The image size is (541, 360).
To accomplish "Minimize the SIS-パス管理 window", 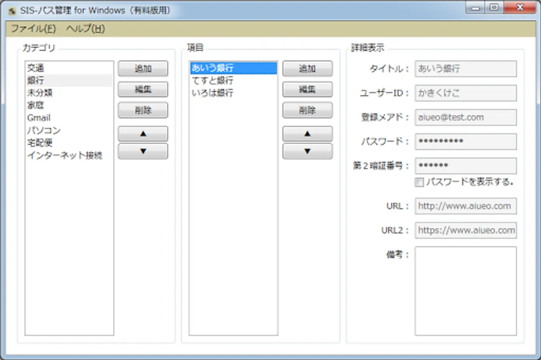I will click(x=475, y=8).
